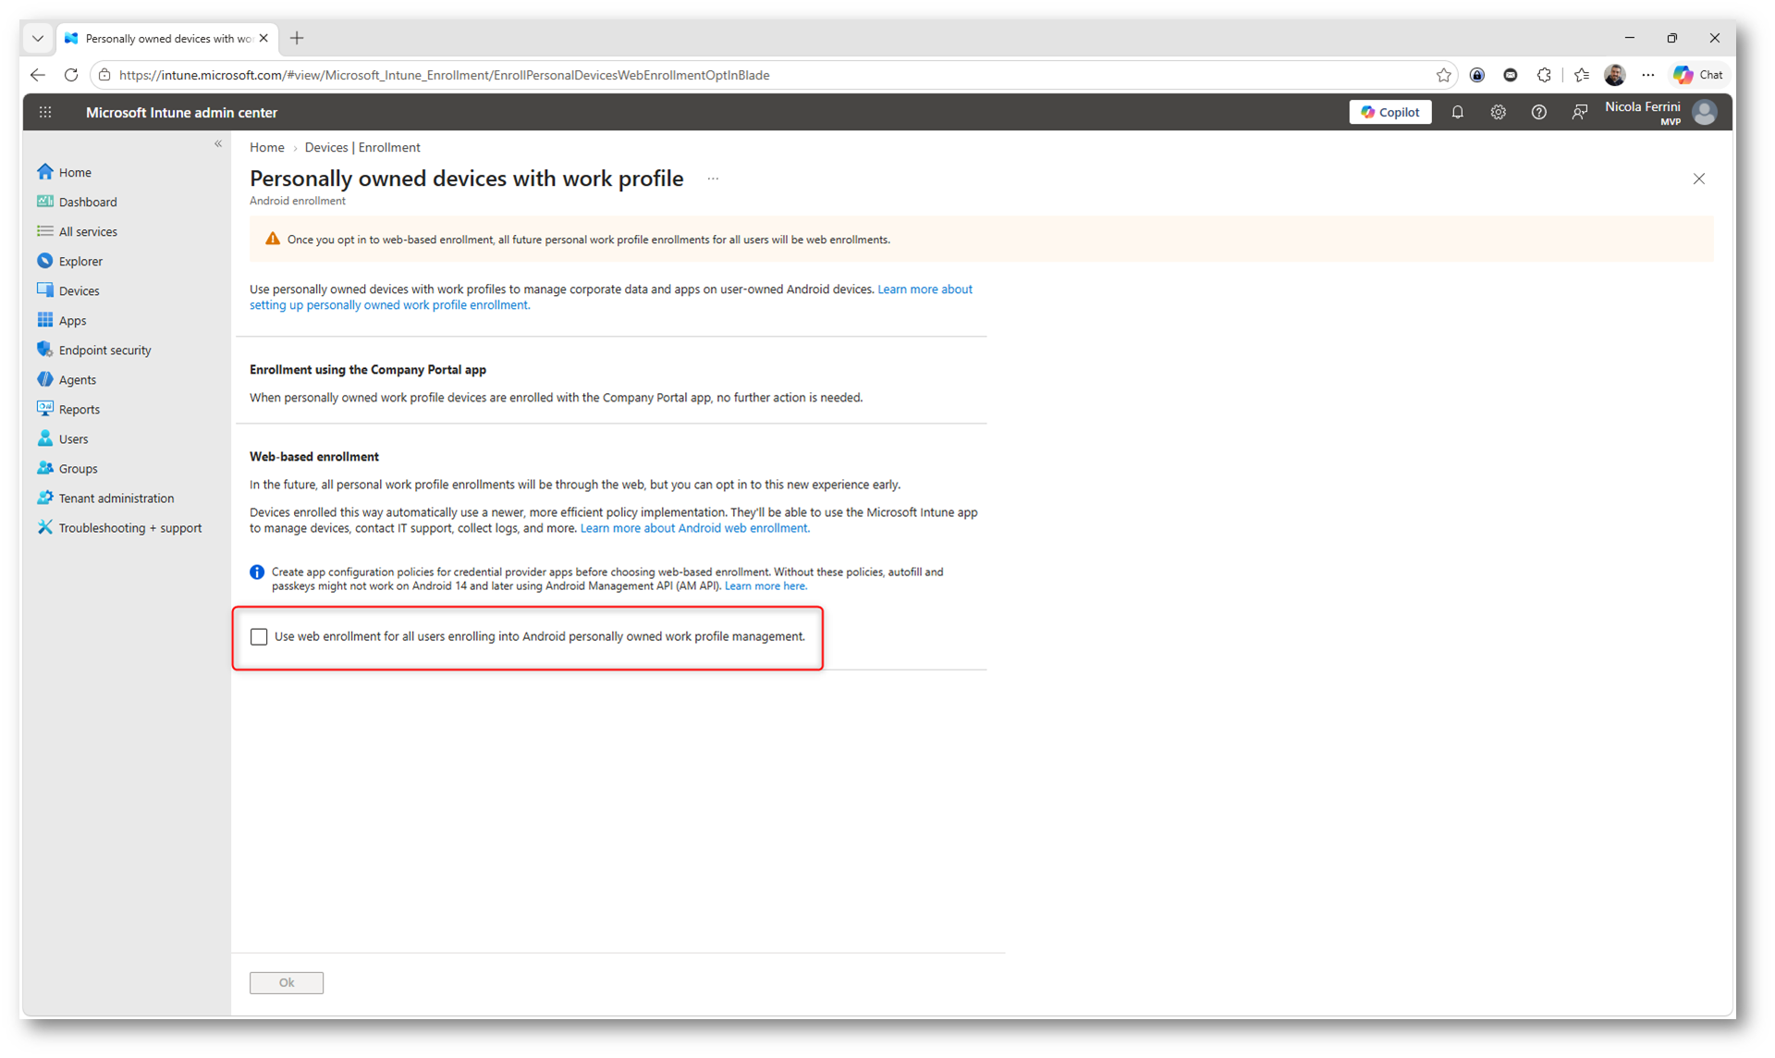Viewport: 1775px width, 1058px height.
Task: Click the Endpoint security shield icon
Action: tap(44, 350)
